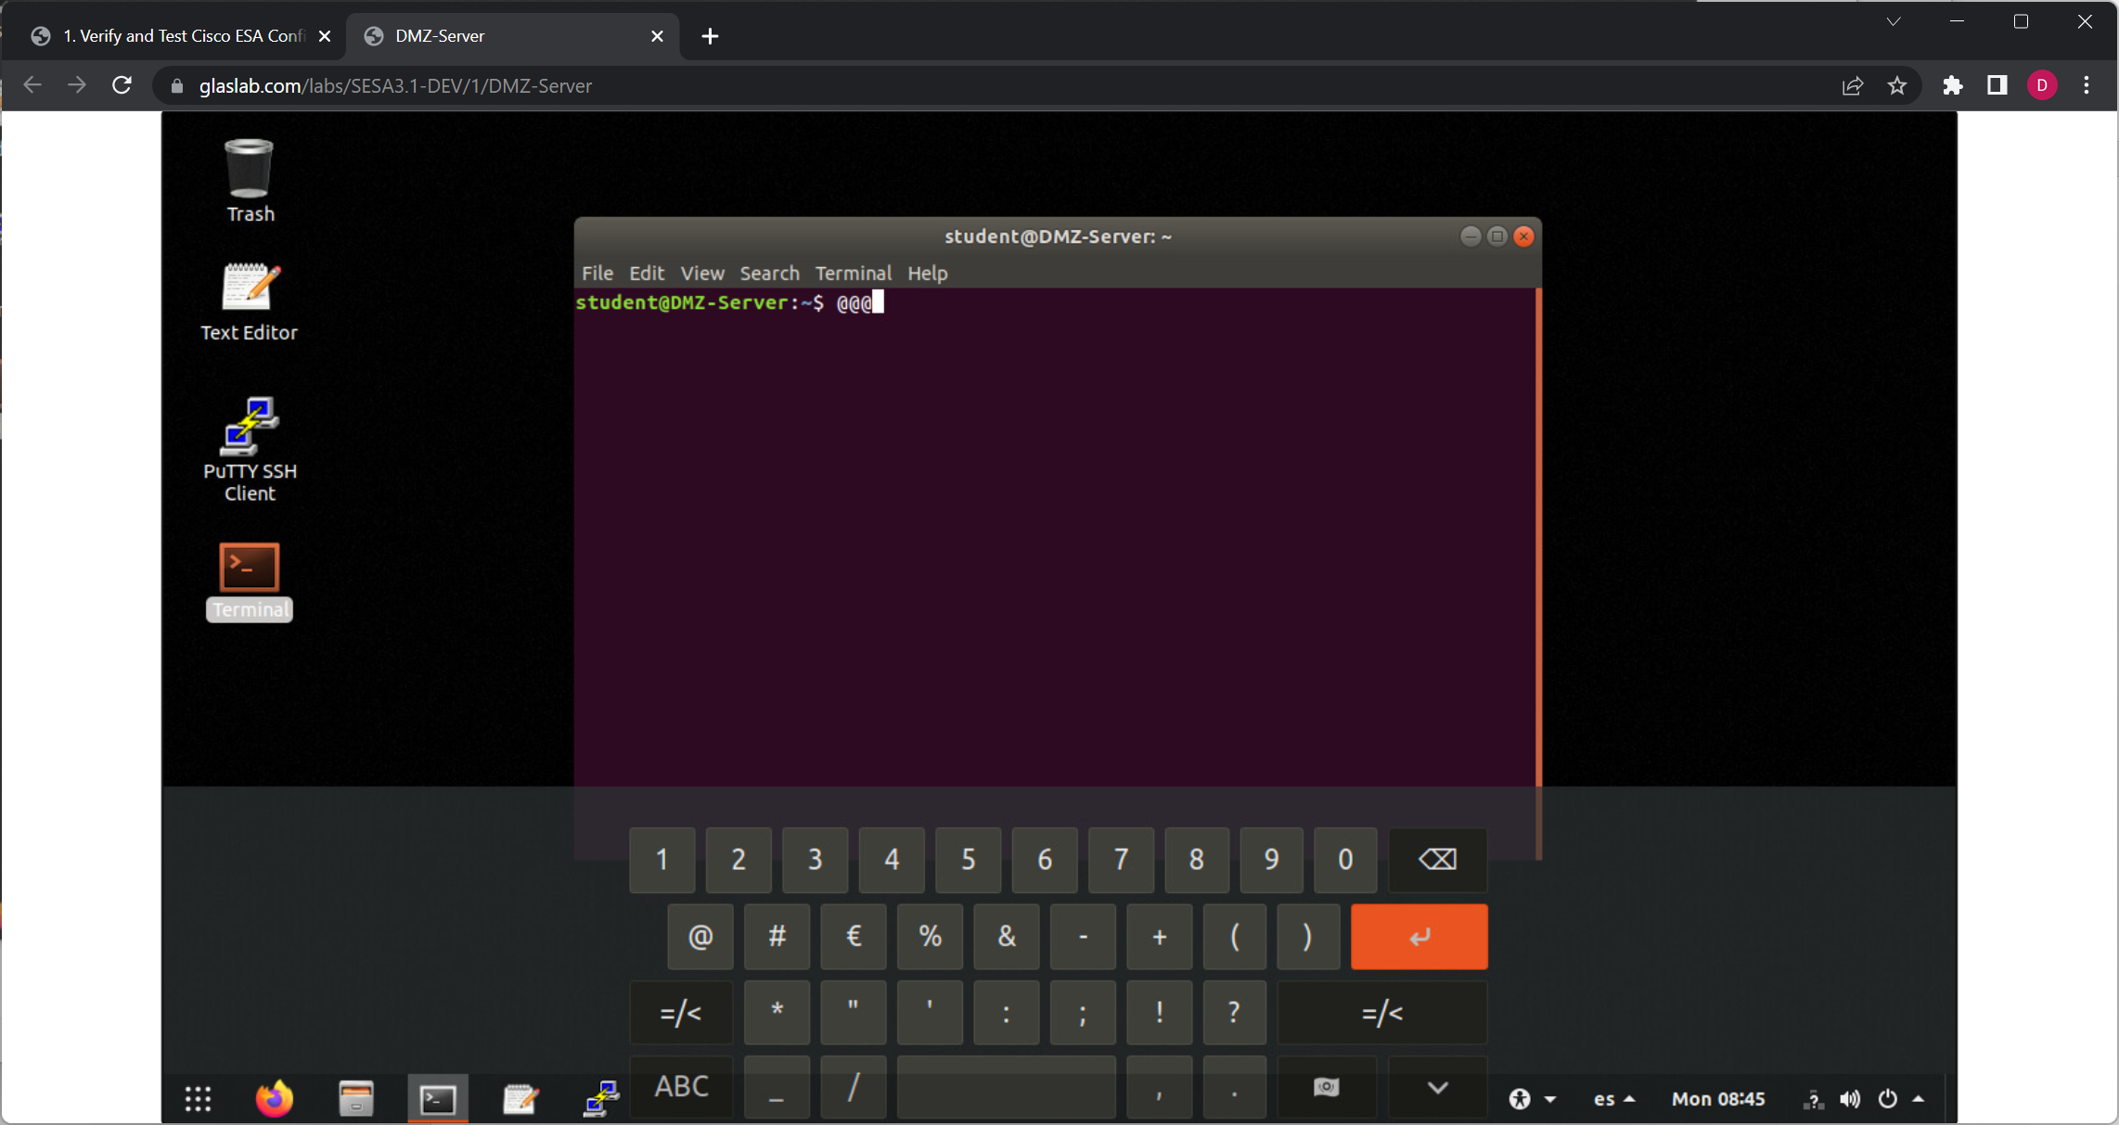Click Firefox icon in the dock
This screenshot has width=2119, height=1125.
[x=274, y=1099]
